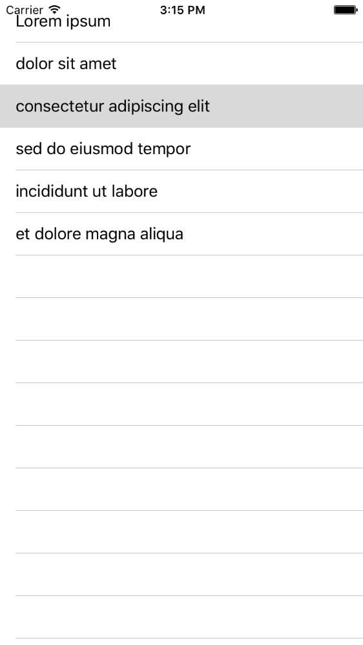Viewport: 363px width, 645px height.
Task: Tap first empty row below 'et dolore magna aliqua'
Action: [181, 277]
